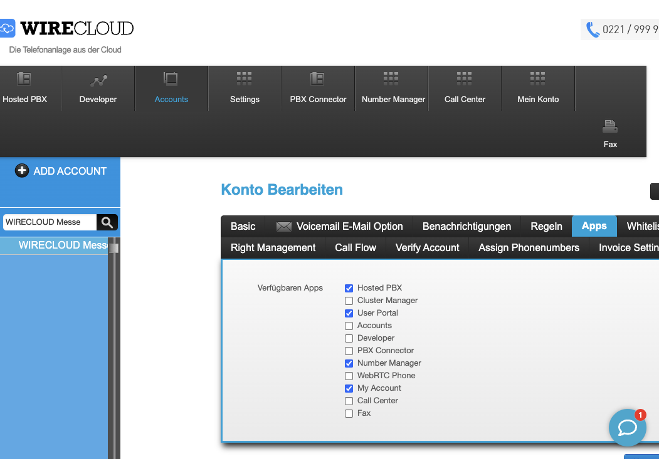Switch to the Regeln tab
This screenshot has height=459, width=659.
[x=546, y=226]
